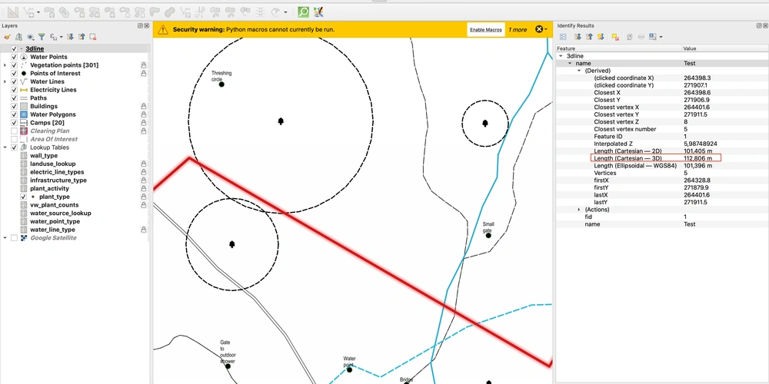Expand the Water Lines layer tree

point(5,82)
